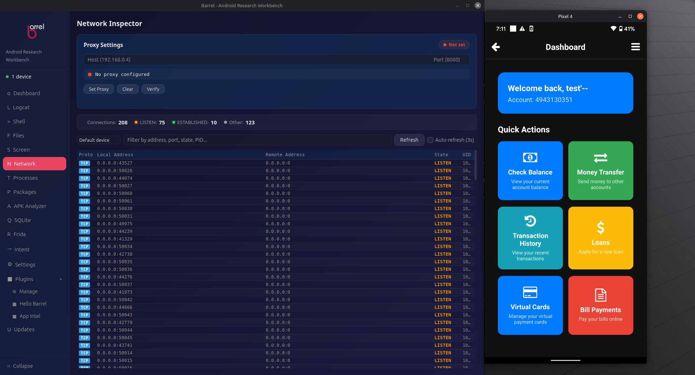Viewport: 695px width, 375px height.
Task: Click the SD card icon in the phone status bar
Action: 531,29
